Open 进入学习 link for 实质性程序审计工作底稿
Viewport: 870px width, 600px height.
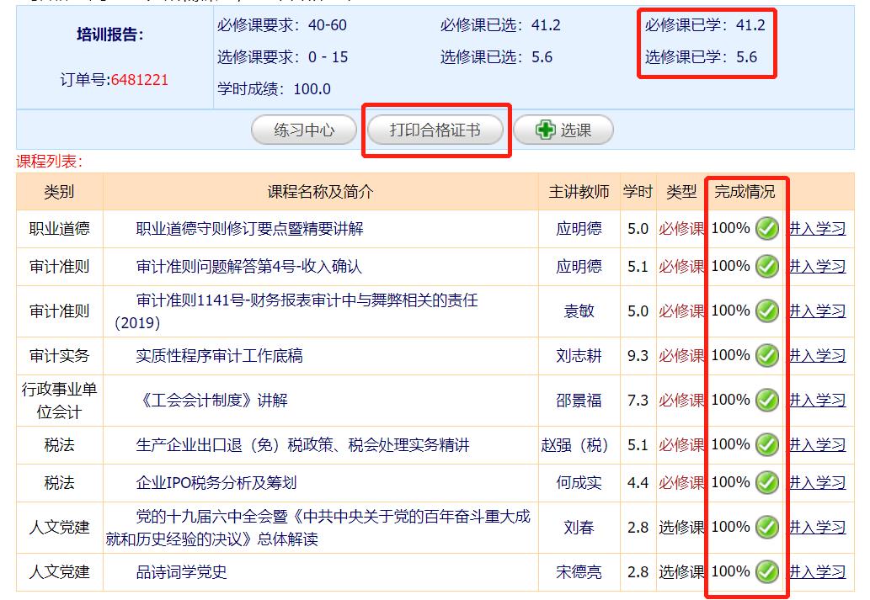(x=817, y=356)
